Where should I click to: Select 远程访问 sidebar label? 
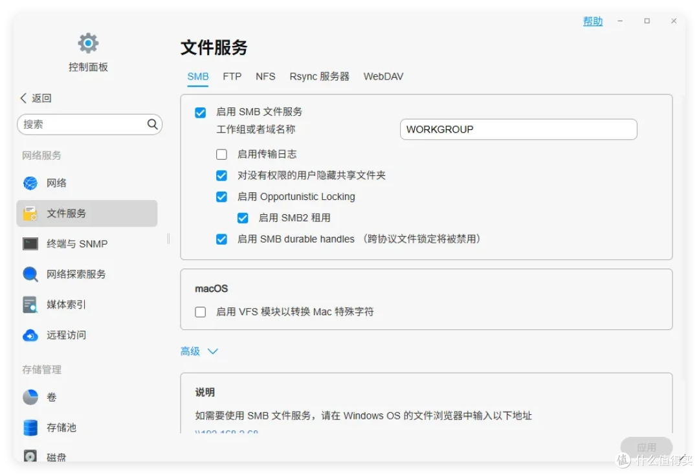point(67,335)
